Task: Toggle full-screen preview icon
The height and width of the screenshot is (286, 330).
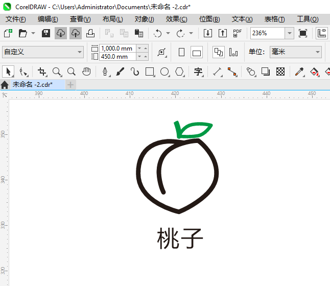Action: 302,33
